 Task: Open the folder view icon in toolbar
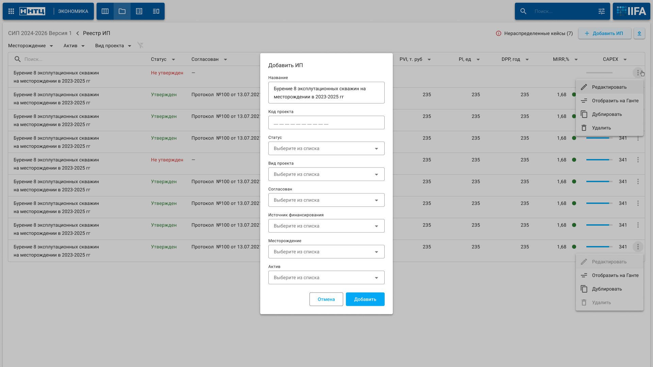(x=122, y=11)
